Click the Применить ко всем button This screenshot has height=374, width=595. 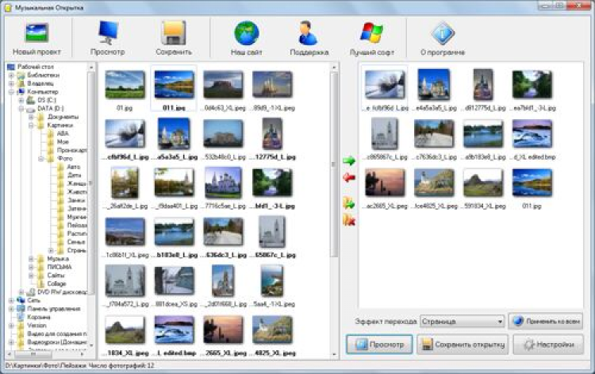pyautogui.click(x=546, y=322)
